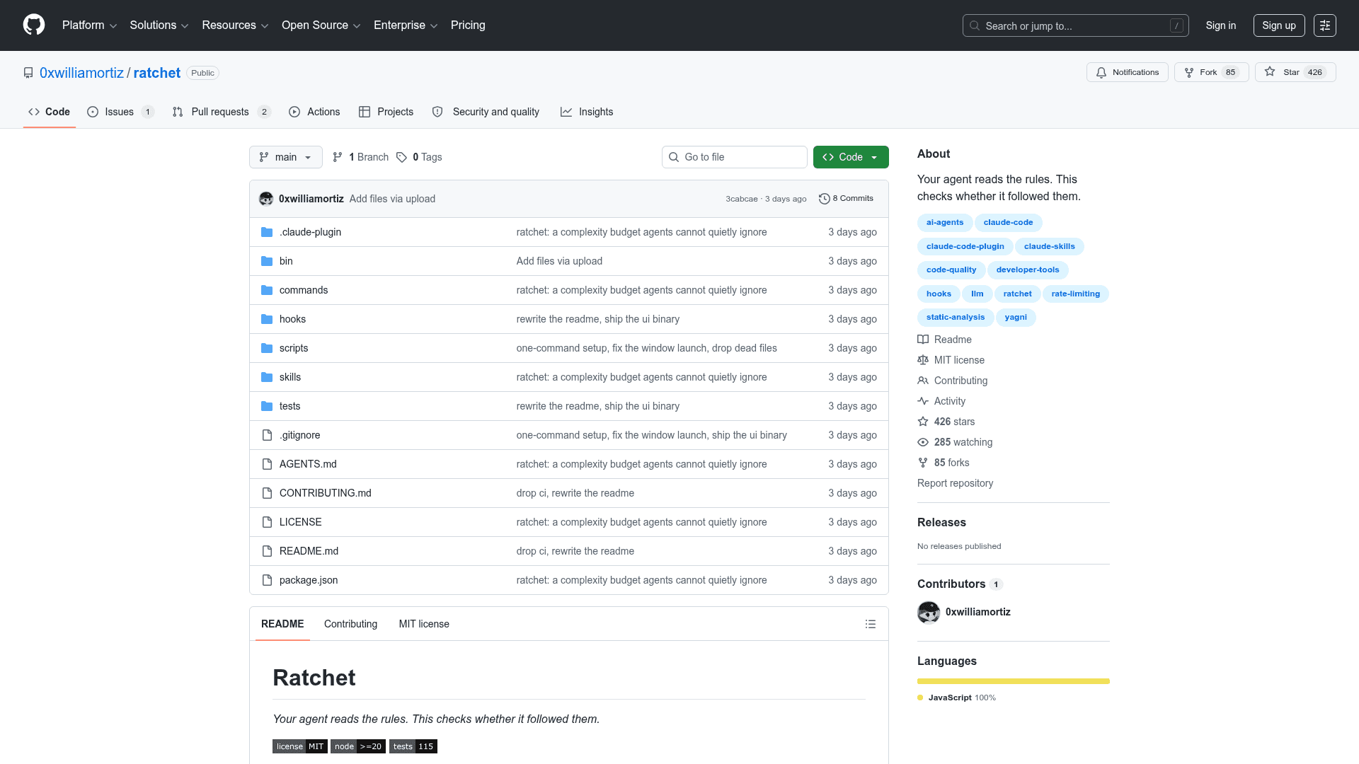
Task: Open the Open Source menu
Action: tap(321, 25)
